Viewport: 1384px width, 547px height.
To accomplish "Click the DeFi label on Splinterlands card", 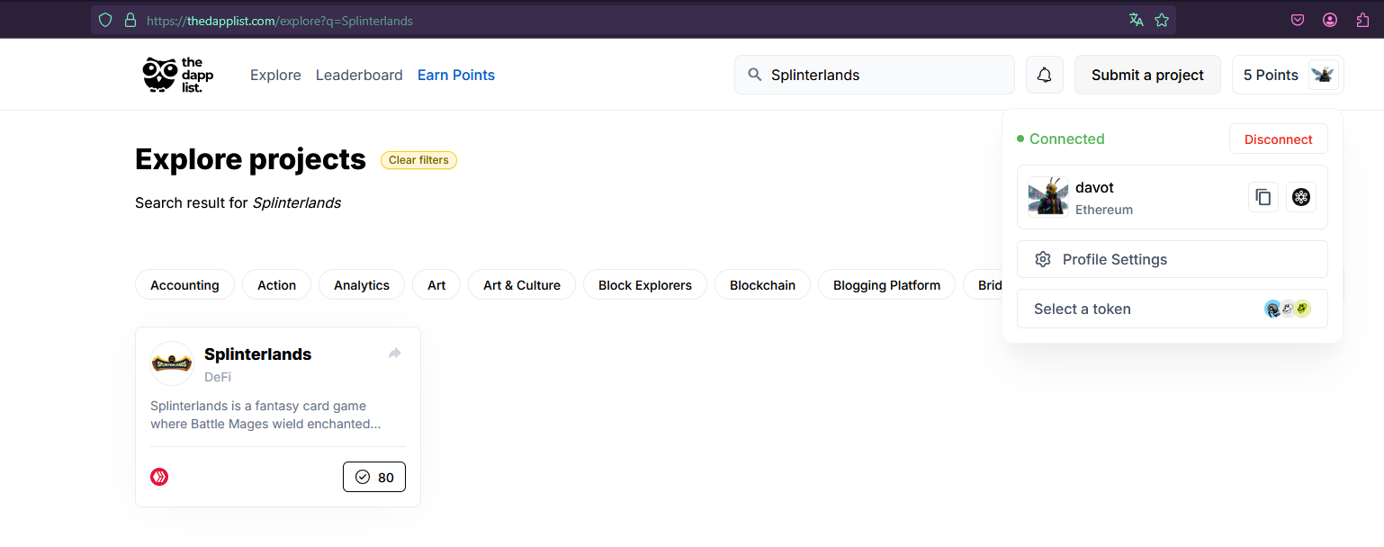I will [218, 377].
